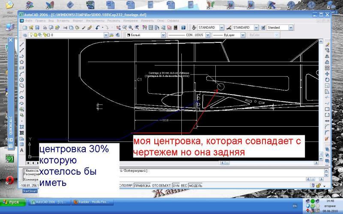The image size is (343, 214).
Task: Switch to Rambler Mozilla Firefox taskbar button
Action: pyautogui.click(x=92, y=202)
